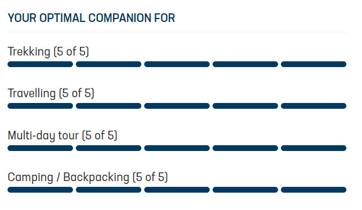
Task: Click second segment of Trekking rating bar
Action: point(108,64)
